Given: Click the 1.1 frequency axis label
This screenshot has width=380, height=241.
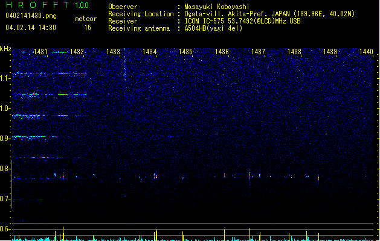Looking at the screenshot, I should point(5,78).
